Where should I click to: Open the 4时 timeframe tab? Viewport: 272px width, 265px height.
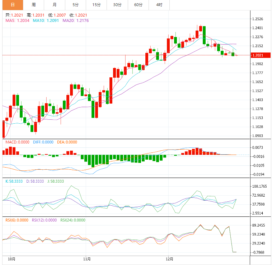click(159, 5)
